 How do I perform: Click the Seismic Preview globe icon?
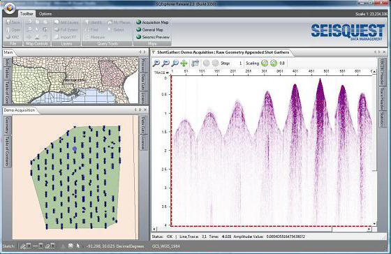point(139,37)
